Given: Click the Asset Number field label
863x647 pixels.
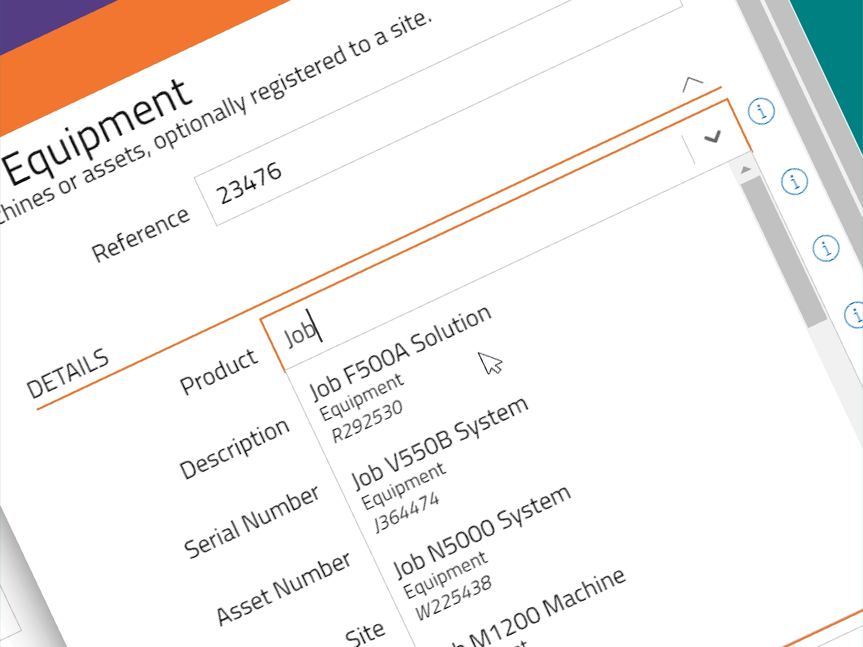Looking at the screenshot, I should click(x=283, y=588).
